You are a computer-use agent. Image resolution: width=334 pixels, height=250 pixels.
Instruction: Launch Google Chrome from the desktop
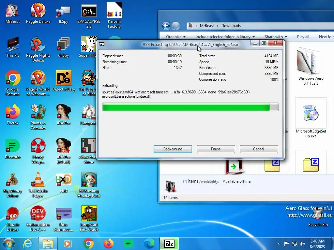(13, 83)
